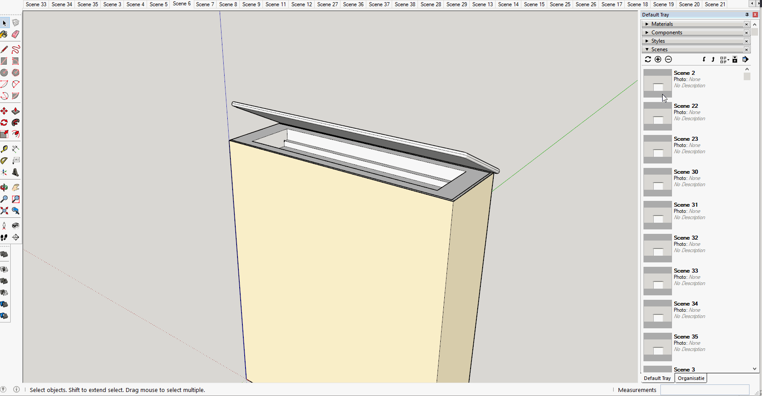Pick the Circle tool

[4, 73]
